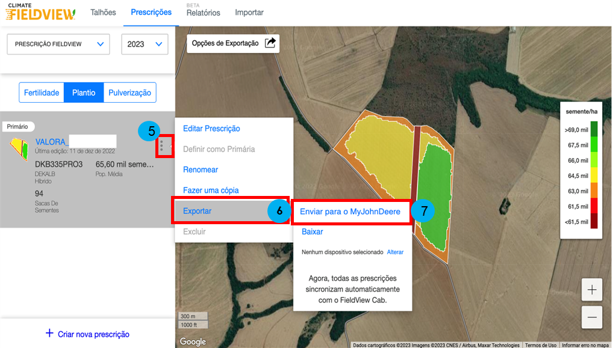Click Informar erro no mapa link

(585, 345)
